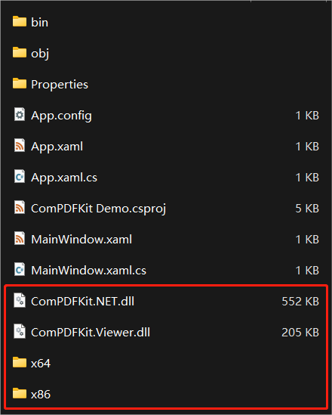The width and height of the screenshot is (332, 415).
Task: Select the MainWindow.xaml.cs C# file icon
Action: click(x=20, y=269)
